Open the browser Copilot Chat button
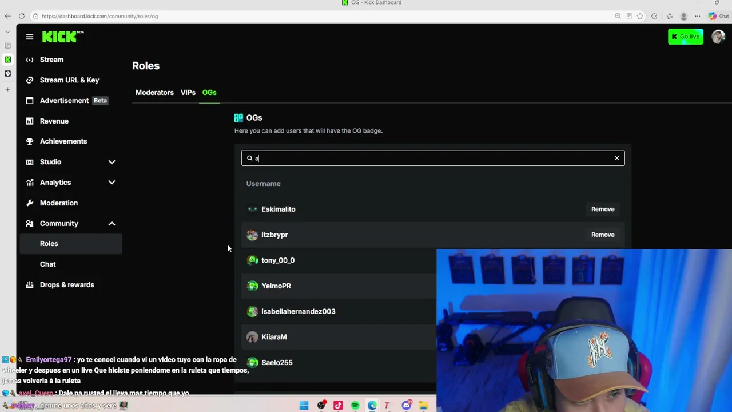The image size is (732, 412). [x=718, y=16]
